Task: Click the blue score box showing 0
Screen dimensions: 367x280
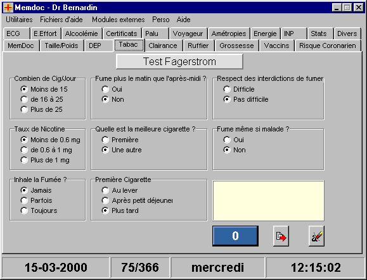Action: click(235, 236)
